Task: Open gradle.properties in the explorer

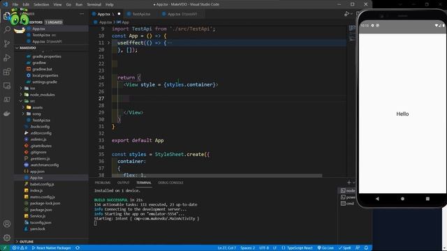Action: coord(47,56)
